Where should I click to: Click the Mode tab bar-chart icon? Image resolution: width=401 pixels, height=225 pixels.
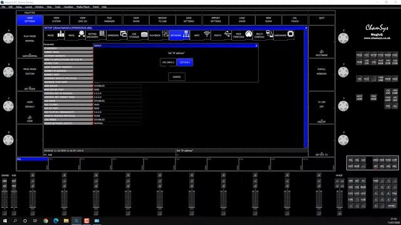tap(61, 34)
